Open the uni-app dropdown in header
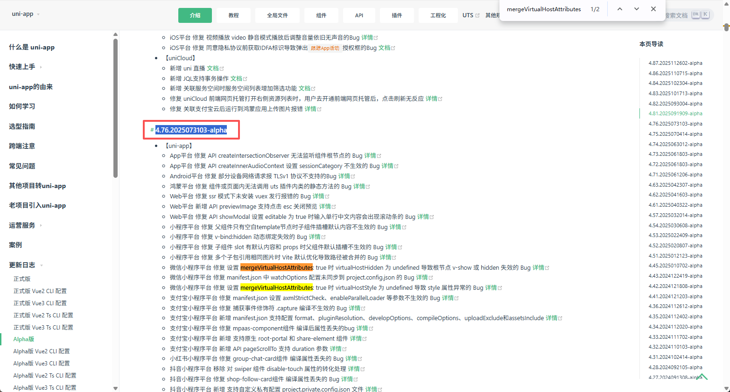The height and width of the screenshot is (392, 730). coord(38,14)
